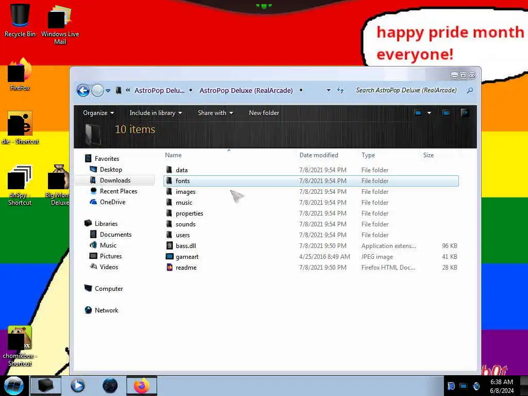The width and height of the screenshot is (528, 396).
Task: Click the Forward navigation button
Action: [x=97, y=90]
